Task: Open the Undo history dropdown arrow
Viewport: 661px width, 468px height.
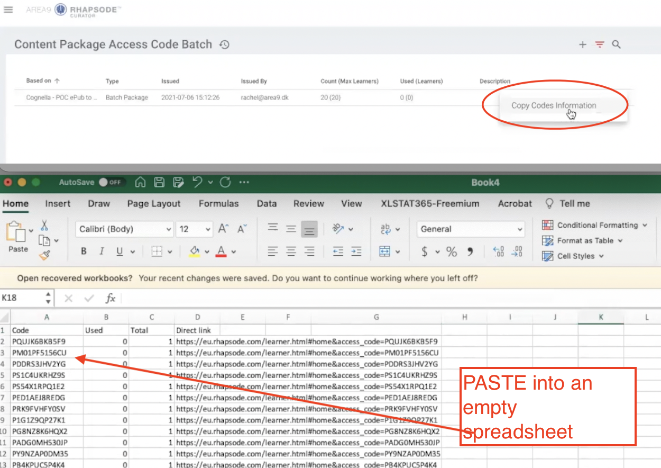Action: (210, 183)
